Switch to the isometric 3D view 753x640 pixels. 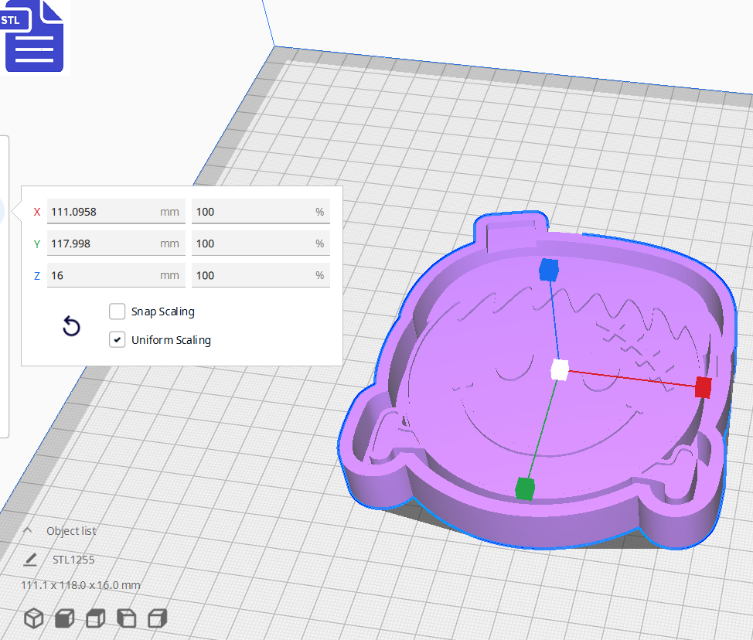tap(32, 618)
